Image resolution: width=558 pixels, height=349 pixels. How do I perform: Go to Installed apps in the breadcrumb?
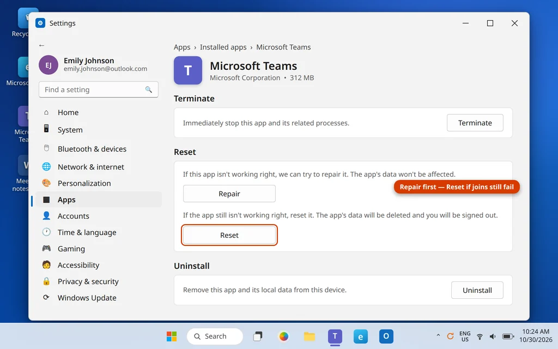[223, 47]
